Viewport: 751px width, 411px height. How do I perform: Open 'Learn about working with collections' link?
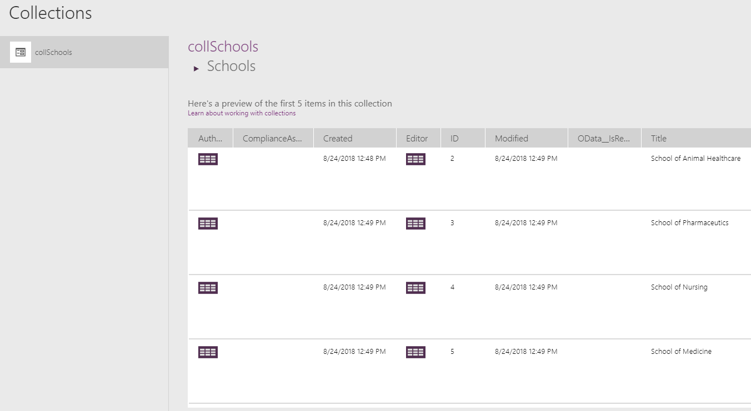pyautogui.click(x=242, y=113)
